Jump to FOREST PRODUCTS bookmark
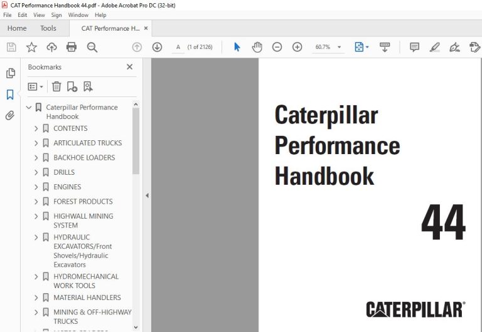Image resolution: width=482 pixels, height=332 pixels. point(83,202)
